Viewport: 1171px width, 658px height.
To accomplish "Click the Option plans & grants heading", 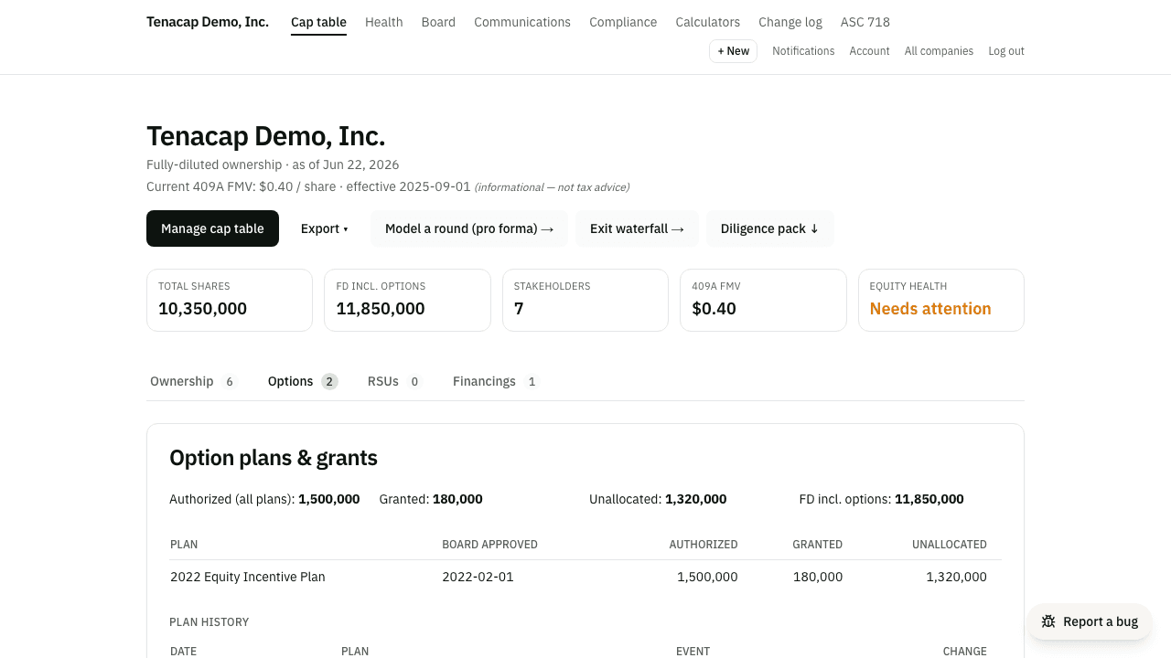I will tap(274, 458).
